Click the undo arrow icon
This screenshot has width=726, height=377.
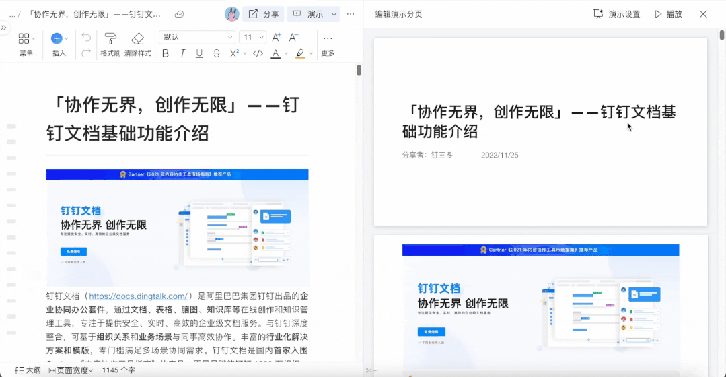coord(86,38)
